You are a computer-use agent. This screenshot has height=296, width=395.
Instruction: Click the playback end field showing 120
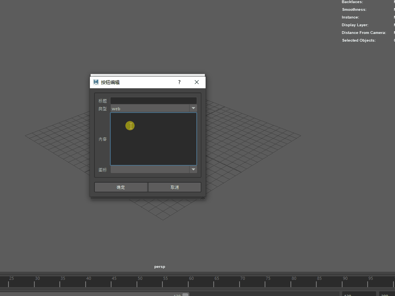[x=358, y=294]
